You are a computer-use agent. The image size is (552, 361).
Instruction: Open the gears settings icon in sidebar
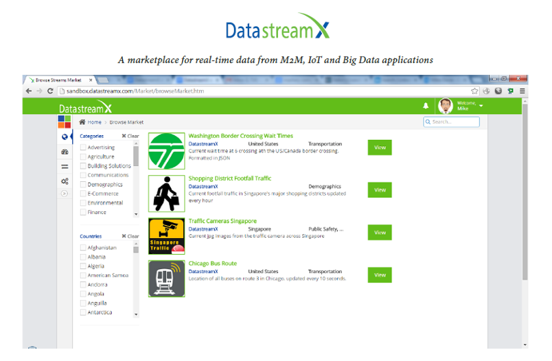(x=65, y=181)
